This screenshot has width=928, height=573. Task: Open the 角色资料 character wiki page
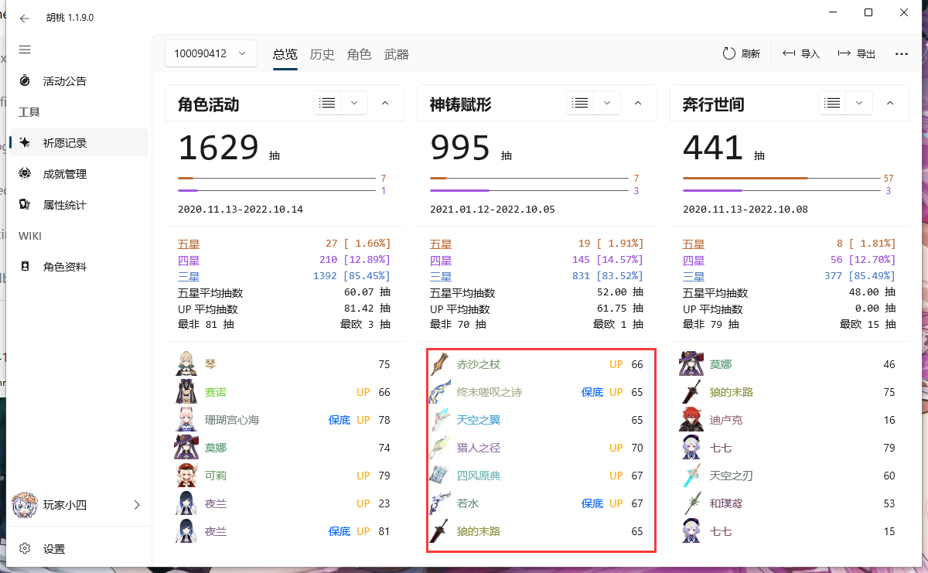pyautogui.click(x=60, y=266)
